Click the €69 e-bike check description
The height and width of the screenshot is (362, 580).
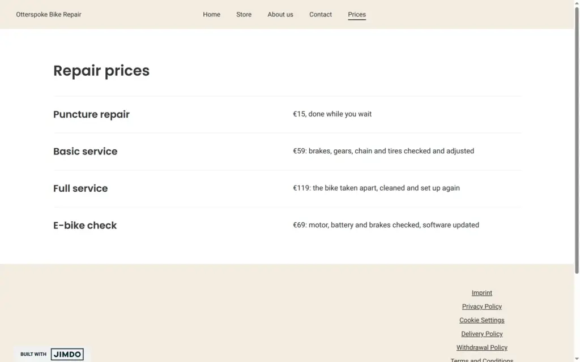[386, 225]
